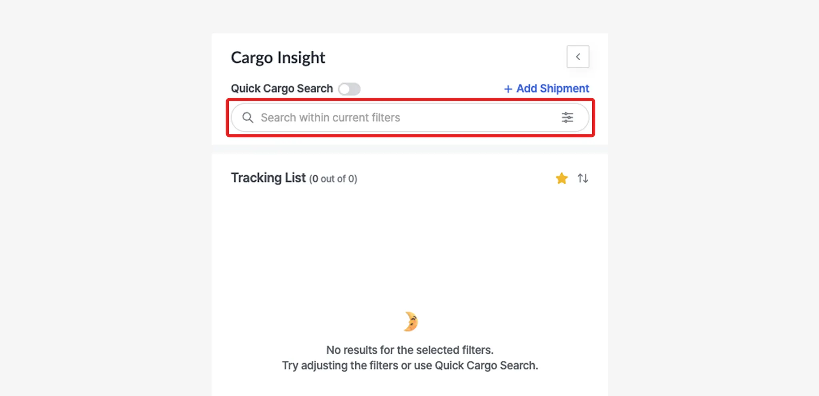Toggle the Quick Cargo Search switch

(349, 89)
